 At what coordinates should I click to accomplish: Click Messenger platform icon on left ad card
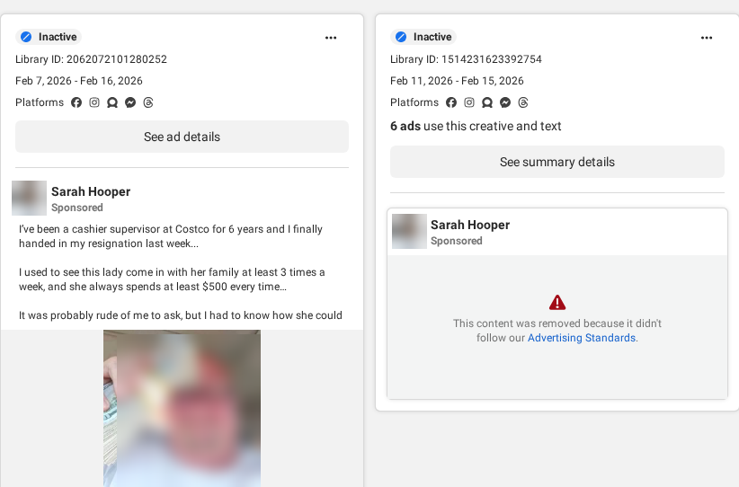click(130, 102)
